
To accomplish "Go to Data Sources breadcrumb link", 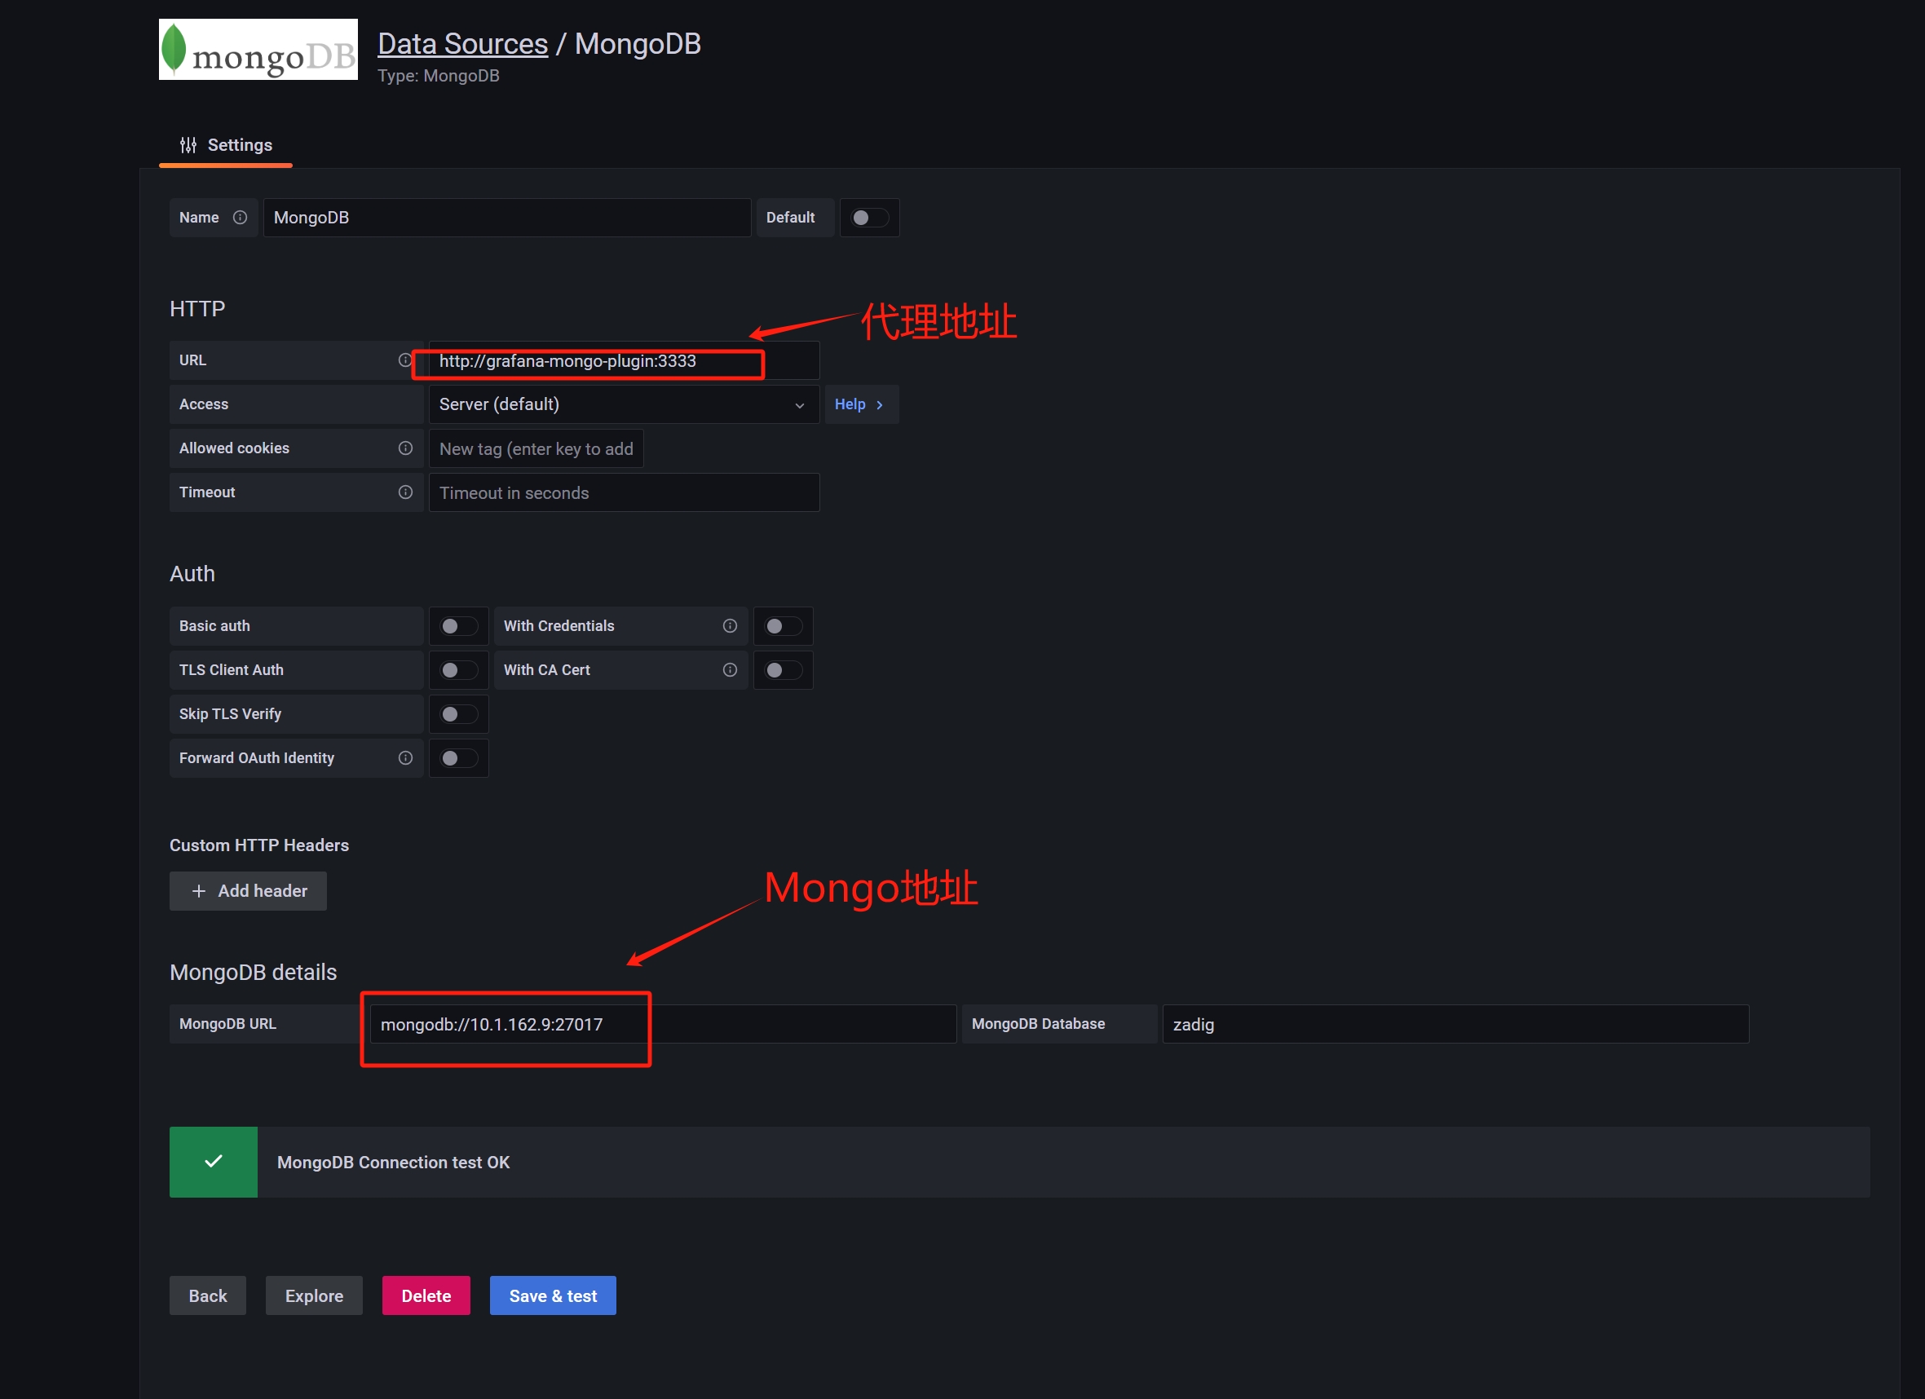I will pyautogui.click(x=462, y=44).
